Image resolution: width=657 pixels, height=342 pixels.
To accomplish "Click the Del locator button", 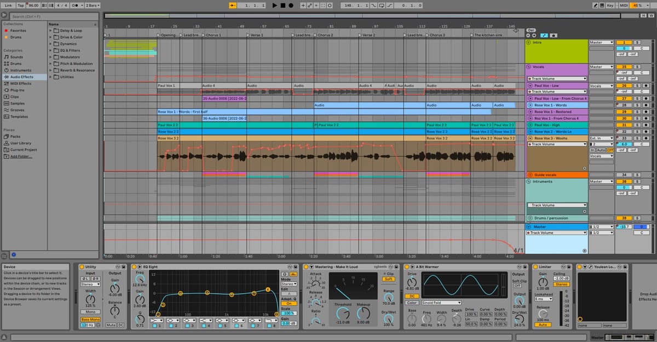I will coord(530,30).
